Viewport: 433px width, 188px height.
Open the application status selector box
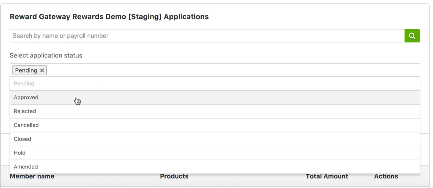(207, 70)
